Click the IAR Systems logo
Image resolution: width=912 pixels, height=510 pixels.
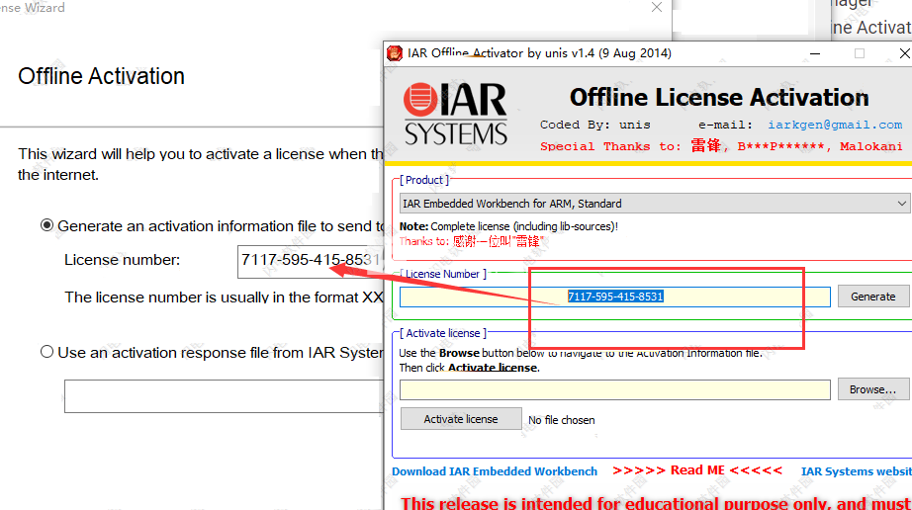[455, 114]
